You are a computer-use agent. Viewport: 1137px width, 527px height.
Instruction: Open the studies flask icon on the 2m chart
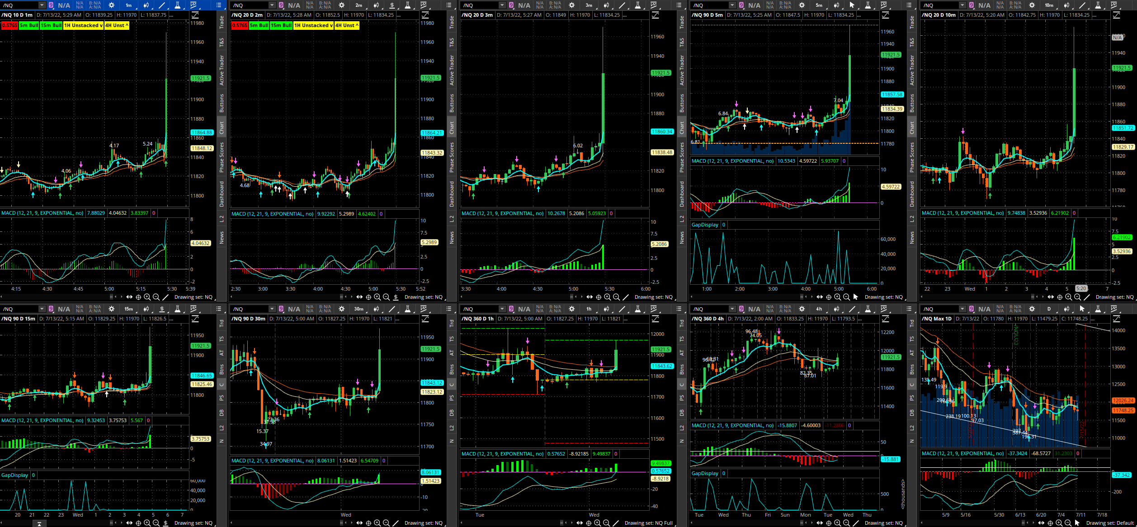(408, 5)
